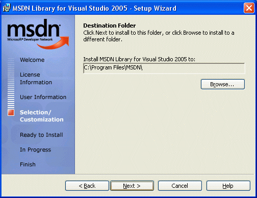Click the msdn logo in sidebar
This screenshot has width=257, height=198.
pyautogui.click(x=38, y=34)
